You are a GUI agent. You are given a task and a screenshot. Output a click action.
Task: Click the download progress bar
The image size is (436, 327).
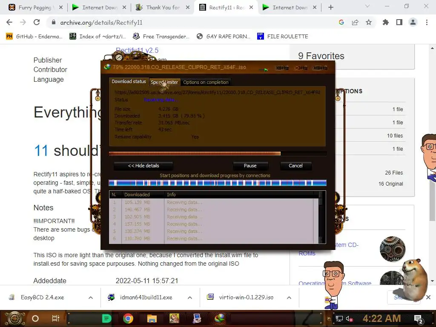tap(218, 153)
